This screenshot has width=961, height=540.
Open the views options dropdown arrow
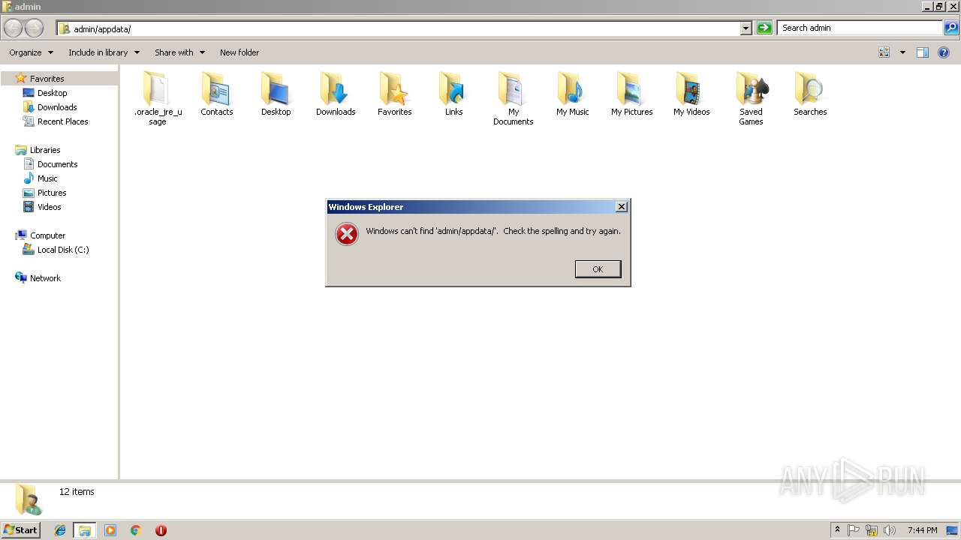click(x=902, y=52)
